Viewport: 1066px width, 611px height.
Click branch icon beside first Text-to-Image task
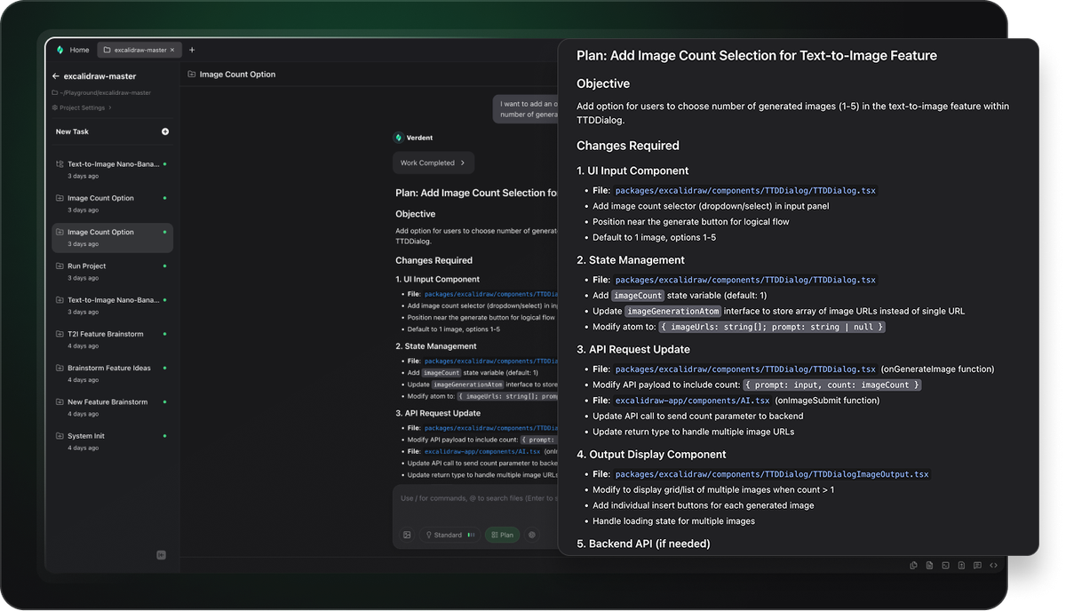pos(60,164)
